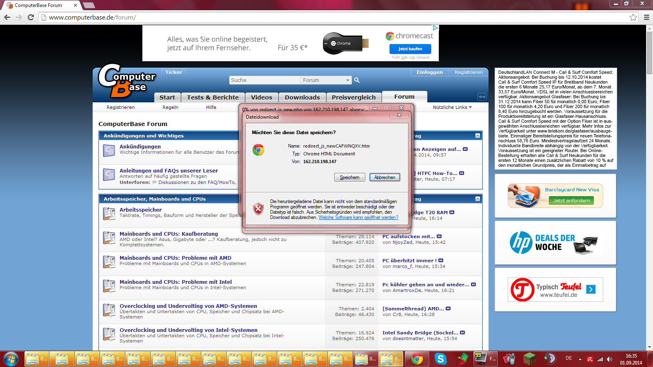Screen dimensions: 653x367
Task: Open 'Welche Software kann geöffnet werden?' link
Action: pyautogui.click(x=358, y=217)
